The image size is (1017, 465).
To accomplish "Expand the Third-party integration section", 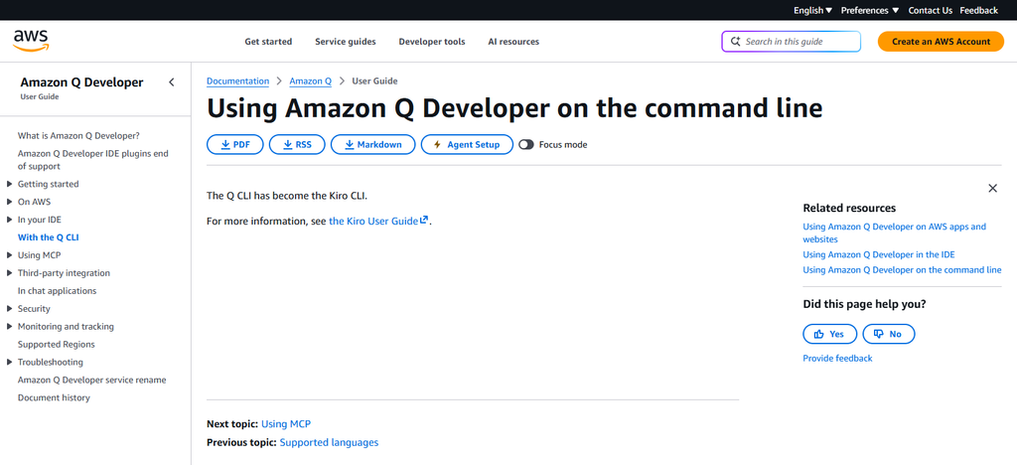I will tap(10, 273).
